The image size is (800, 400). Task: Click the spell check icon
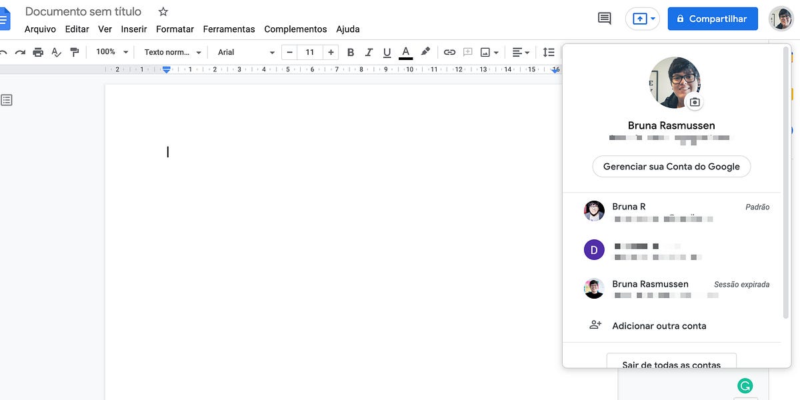(x=56, y=51)
